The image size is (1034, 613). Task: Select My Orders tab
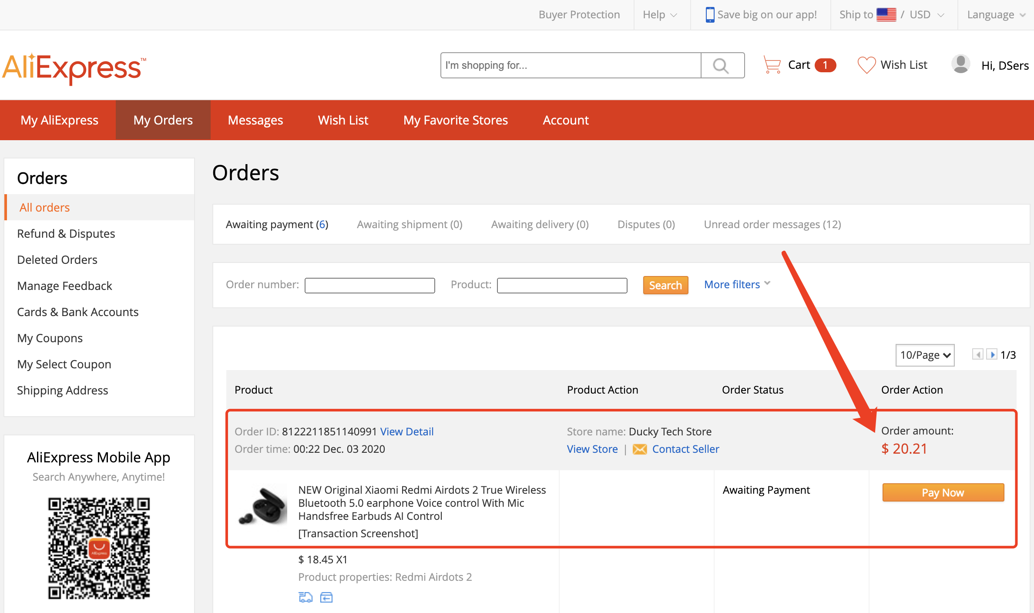163,120
